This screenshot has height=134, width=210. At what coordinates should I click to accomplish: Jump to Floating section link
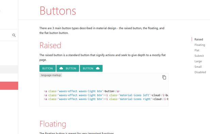click(x=200, y=45)
